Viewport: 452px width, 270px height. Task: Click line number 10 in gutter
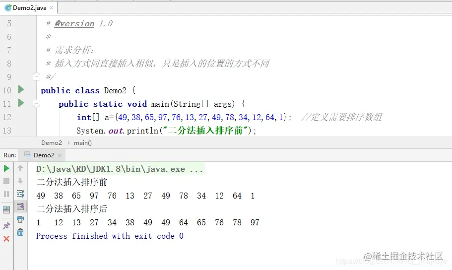point(7,90)
